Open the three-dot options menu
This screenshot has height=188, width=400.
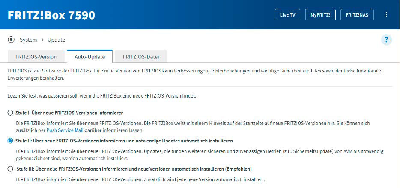pyautogui.click(x=386, y=15)
